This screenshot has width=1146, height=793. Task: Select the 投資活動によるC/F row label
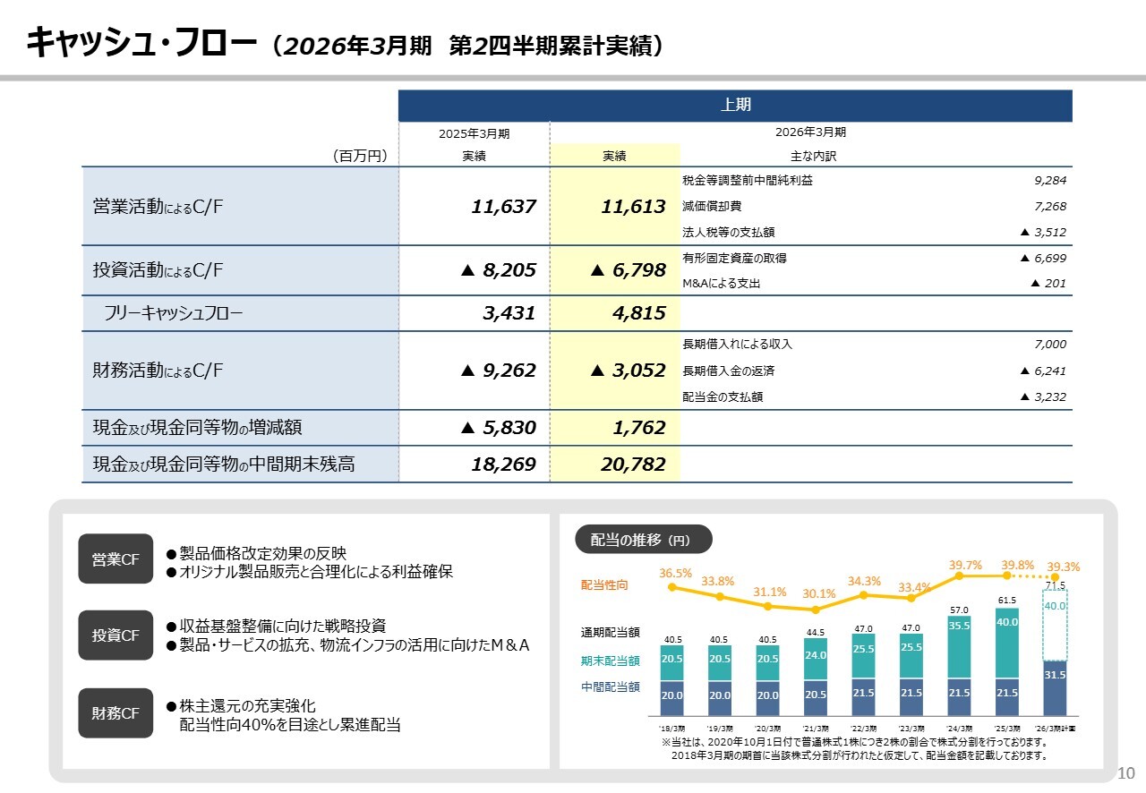point(158,269)
